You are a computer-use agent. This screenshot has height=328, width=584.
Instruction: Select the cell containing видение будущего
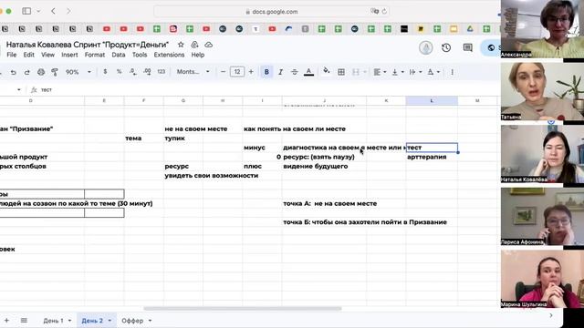click(x=324, y=166)
